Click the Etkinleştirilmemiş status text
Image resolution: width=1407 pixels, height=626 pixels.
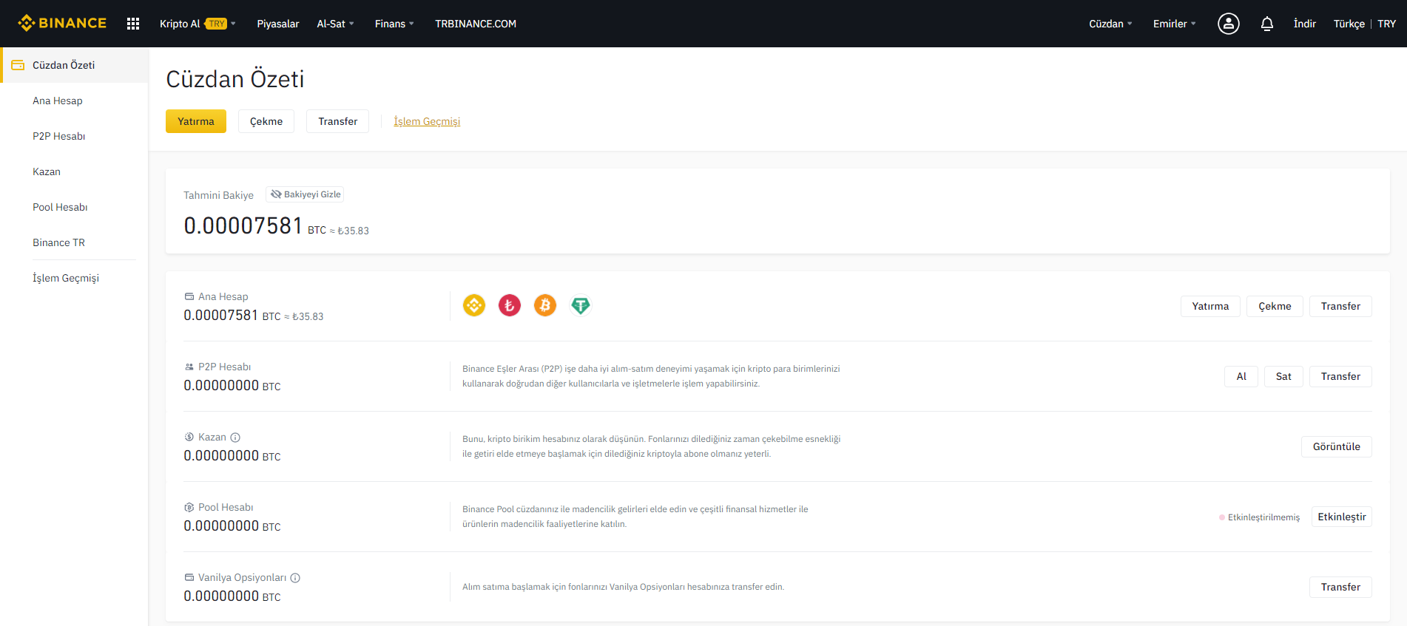[x=1263, y=517]
